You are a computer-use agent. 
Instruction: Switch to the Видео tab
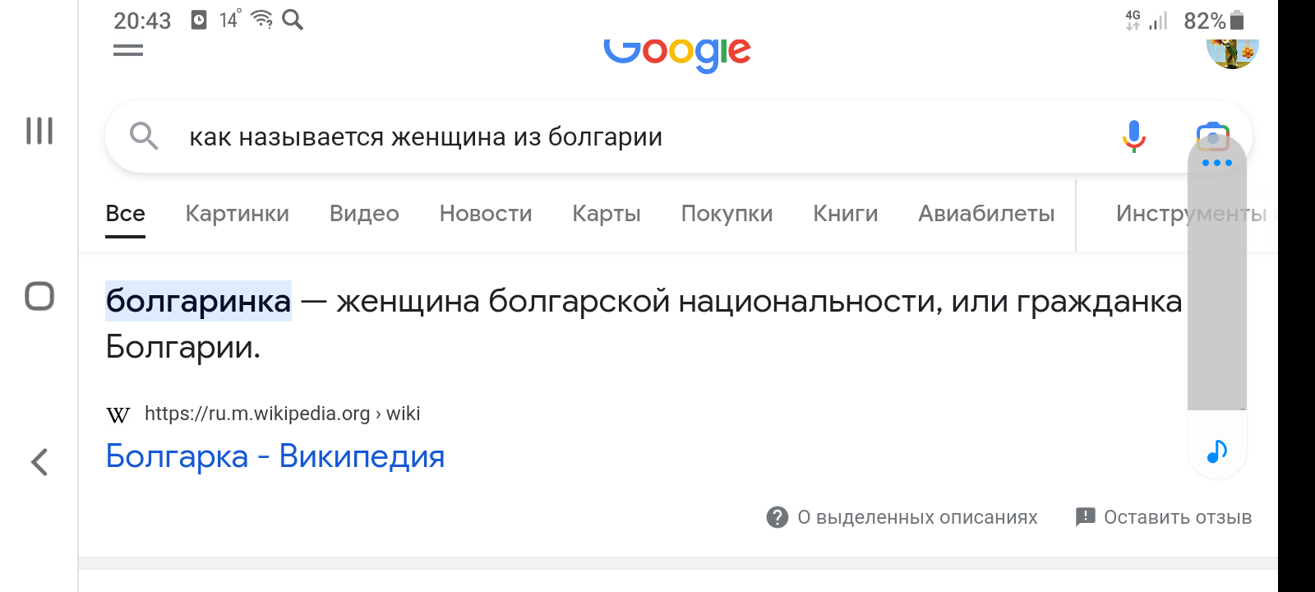click(364, 214)
